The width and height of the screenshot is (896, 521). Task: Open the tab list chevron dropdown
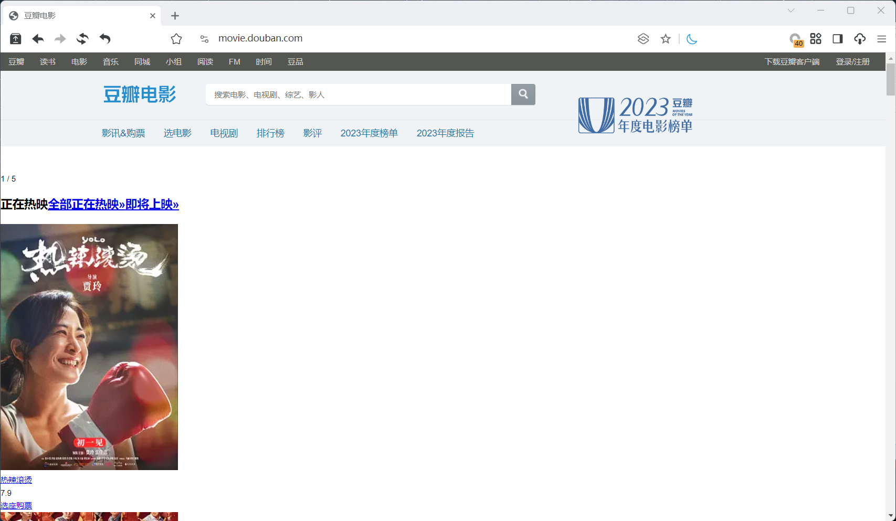click(791, 10)
